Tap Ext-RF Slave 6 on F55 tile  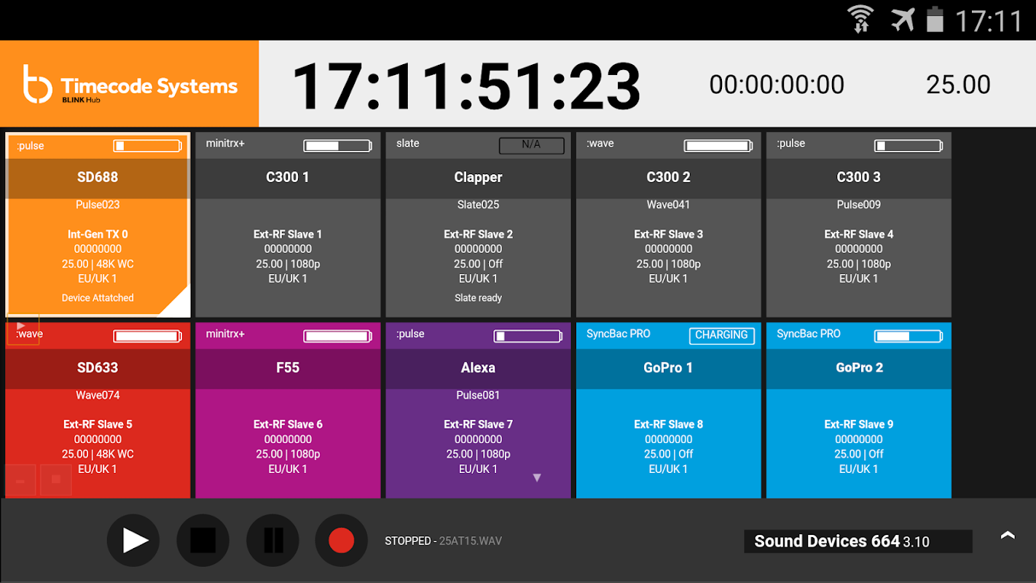point(288,424)
